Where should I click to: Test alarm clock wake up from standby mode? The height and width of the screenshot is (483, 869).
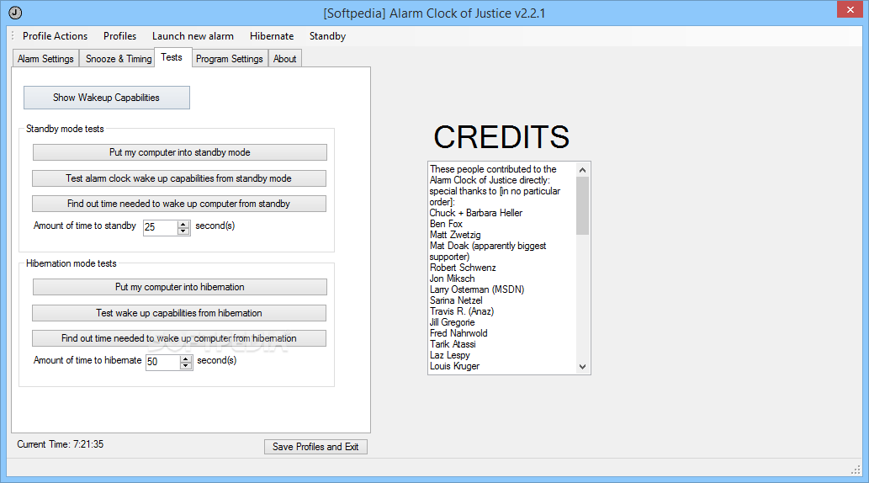coord(179,178)
